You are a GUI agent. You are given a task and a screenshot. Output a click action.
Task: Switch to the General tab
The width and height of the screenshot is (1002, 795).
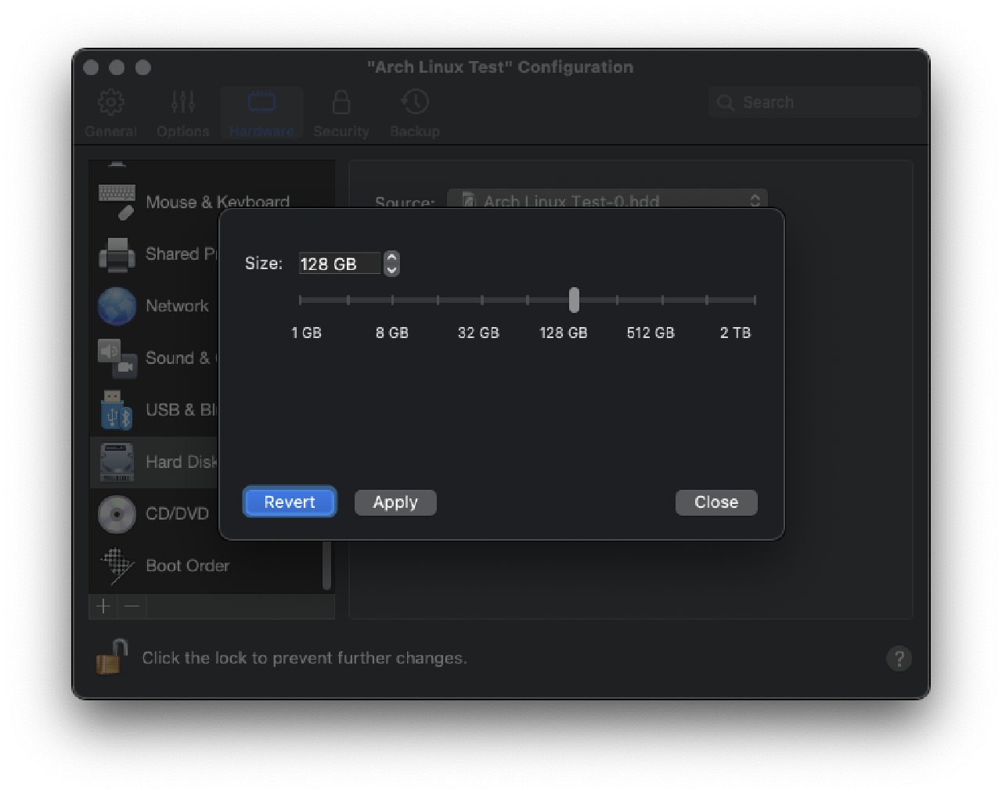pyautogui.click(x=110, y=113)
